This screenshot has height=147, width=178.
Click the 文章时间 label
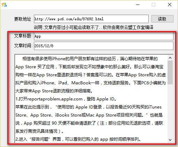coord(23,45)
